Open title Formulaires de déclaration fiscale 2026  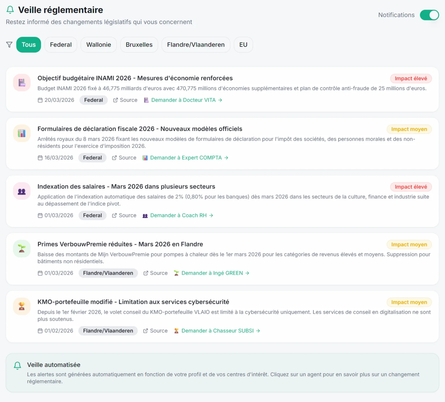pyautogui.click(x=140, y=129)
